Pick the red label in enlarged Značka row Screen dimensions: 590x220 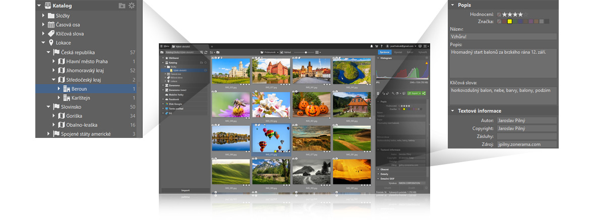[x=504, y=22]
